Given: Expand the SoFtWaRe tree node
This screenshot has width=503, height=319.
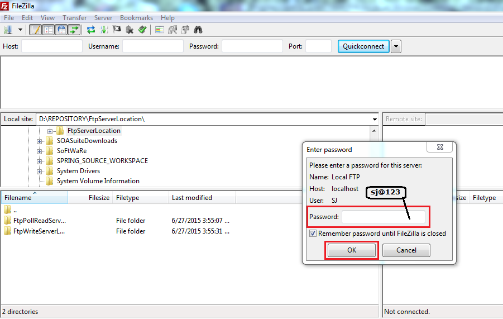Looking at the screenshot, I should click(39, 151).
